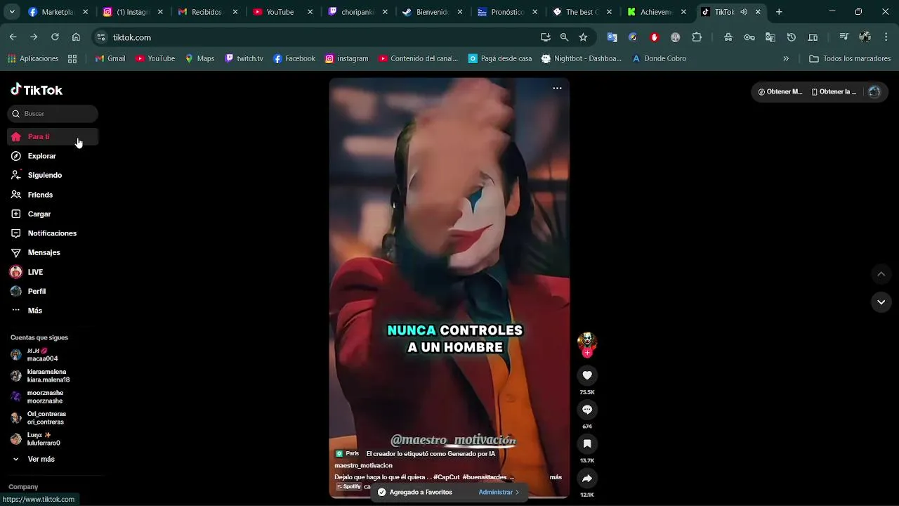
Task: Toggle the favorites bookmark icon
Action: click(587, 443)
